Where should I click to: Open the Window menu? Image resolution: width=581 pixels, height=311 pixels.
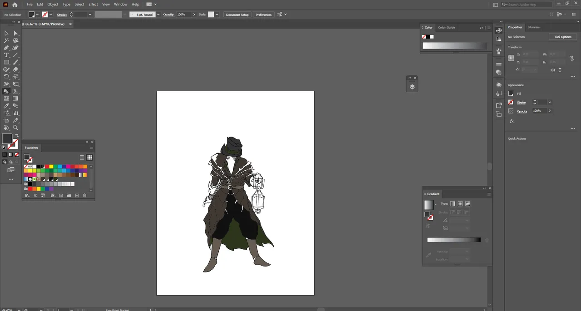coord(120,5)
